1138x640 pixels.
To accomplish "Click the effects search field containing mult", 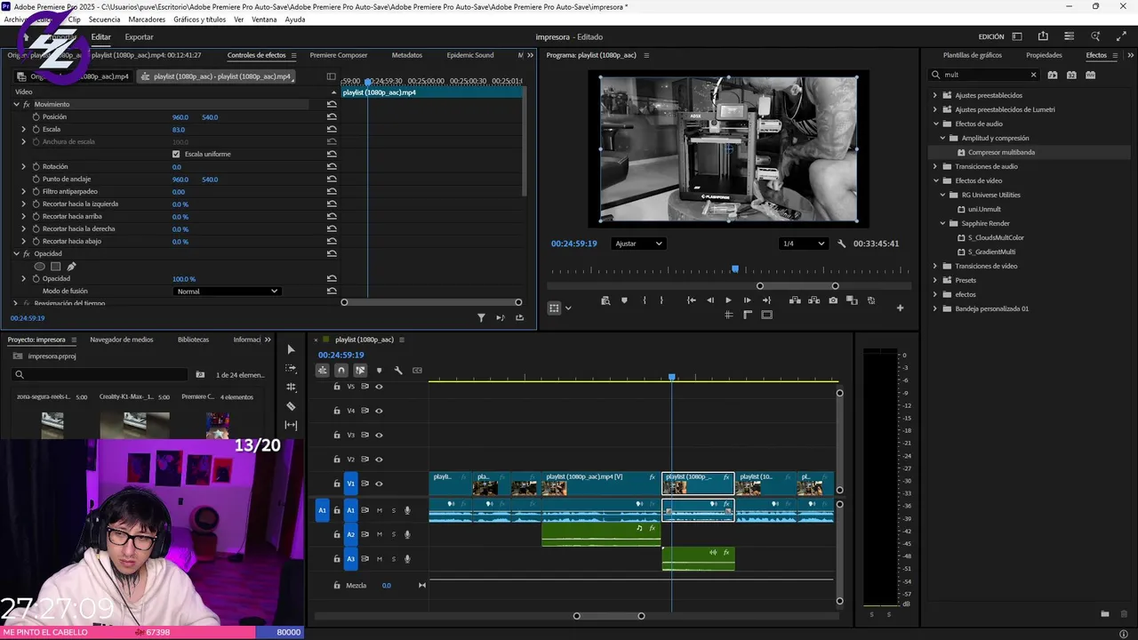I will point(985,76).
